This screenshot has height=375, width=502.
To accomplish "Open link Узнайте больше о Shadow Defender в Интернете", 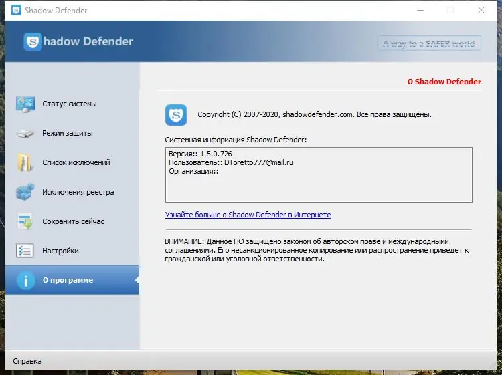I will (x=248, y=215).
